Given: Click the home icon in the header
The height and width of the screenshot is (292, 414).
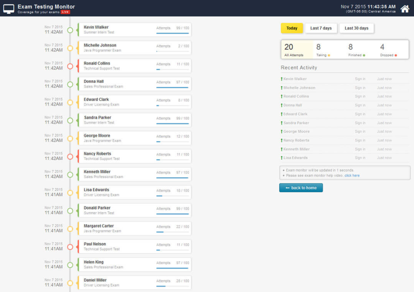Looking at the screenshot, I should click(x=405, y=8).
